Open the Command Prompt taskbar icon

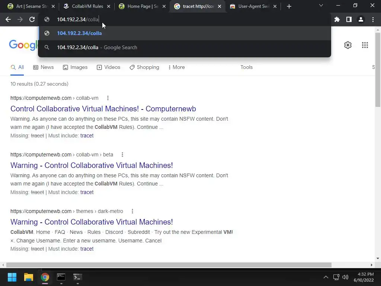coord(61,277)
